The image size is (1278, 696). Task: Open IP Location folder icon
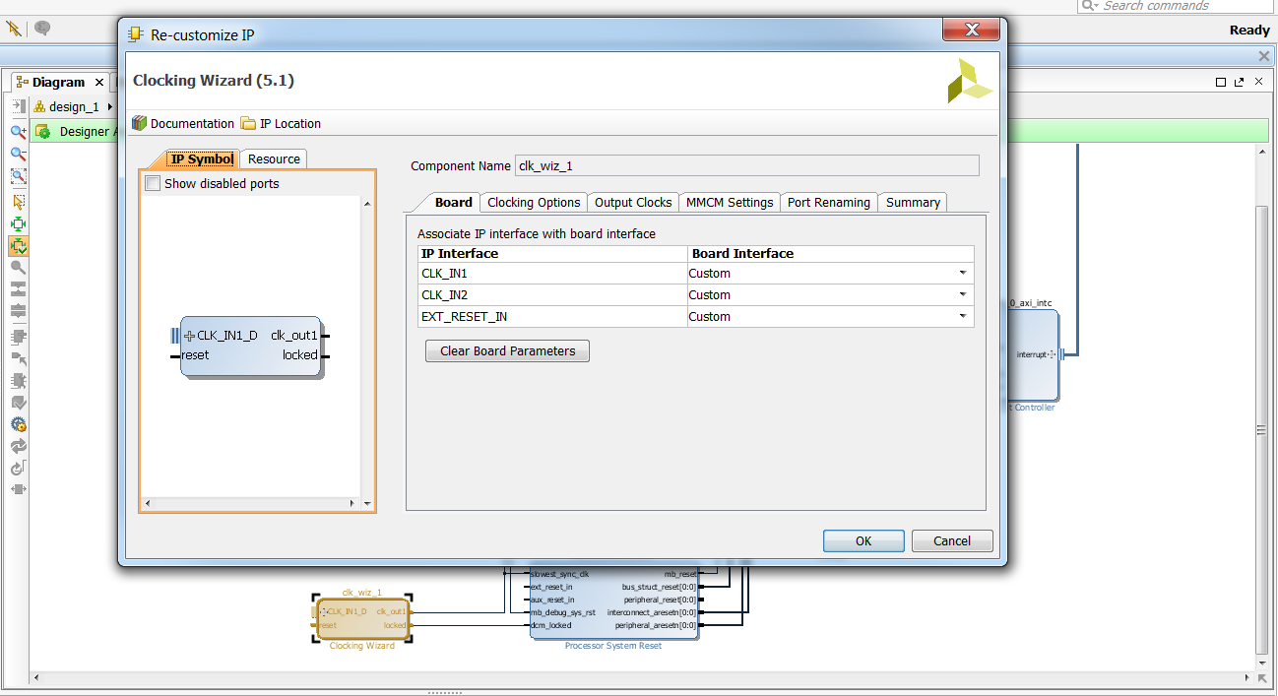coord(248,123)
